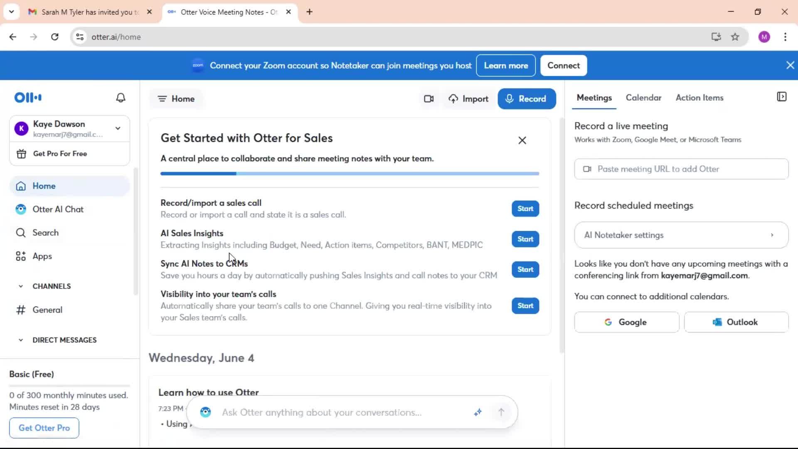Open the notifications bell
Viewport: 798px width, 449px height.
point(121,98)
